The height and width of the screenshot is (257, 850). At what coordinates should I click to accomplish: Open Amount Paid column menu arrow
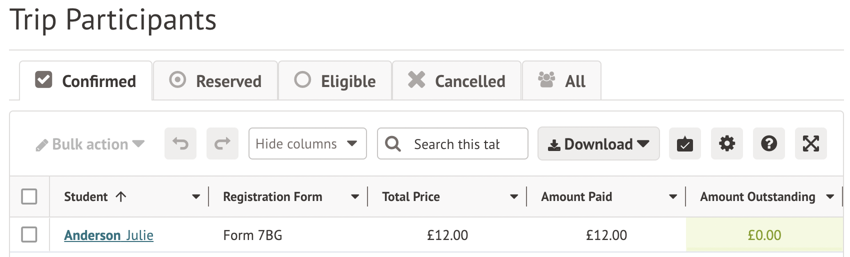672,197
